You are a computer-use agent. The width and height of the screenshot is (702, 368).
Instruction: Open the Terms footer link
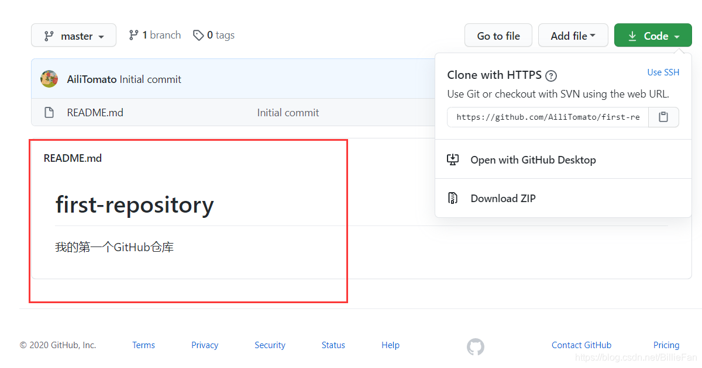[143, 345]
